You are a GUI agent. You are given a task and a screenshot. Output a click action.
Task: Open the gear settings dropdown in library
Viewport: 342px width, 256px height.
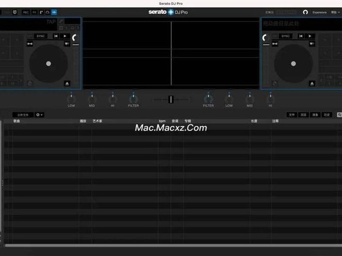[39, 115]
